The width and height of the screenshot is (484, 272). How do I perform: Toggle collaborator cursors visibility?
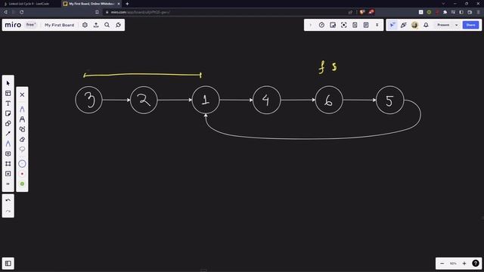pyautogui.click(x=392, y=25)
